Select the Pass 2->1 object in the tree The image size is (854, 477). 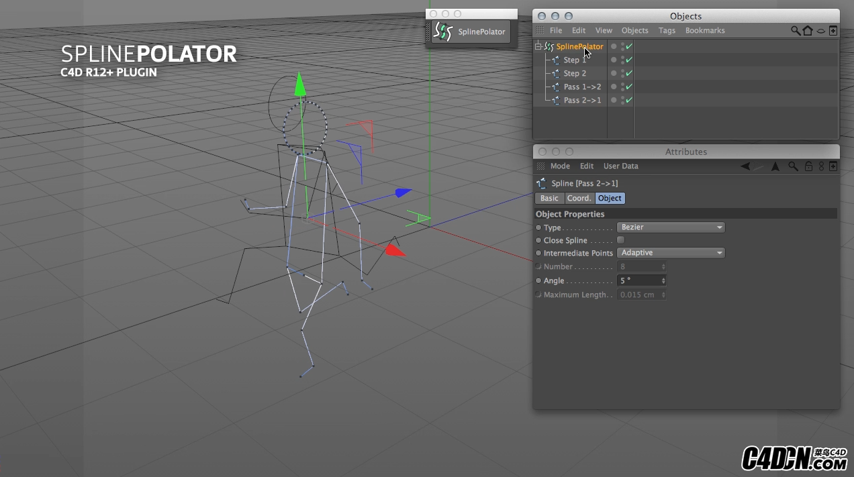(582, 100)
